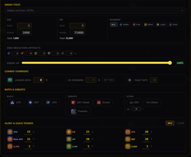Click the SET 100% button

[x=109, y=80]
